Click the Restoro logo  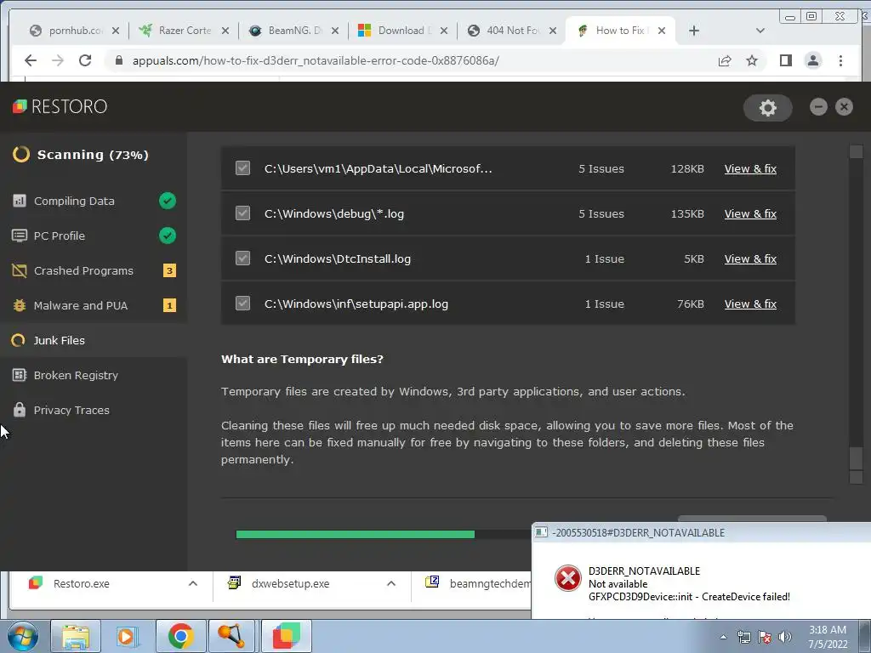point(60,106)
